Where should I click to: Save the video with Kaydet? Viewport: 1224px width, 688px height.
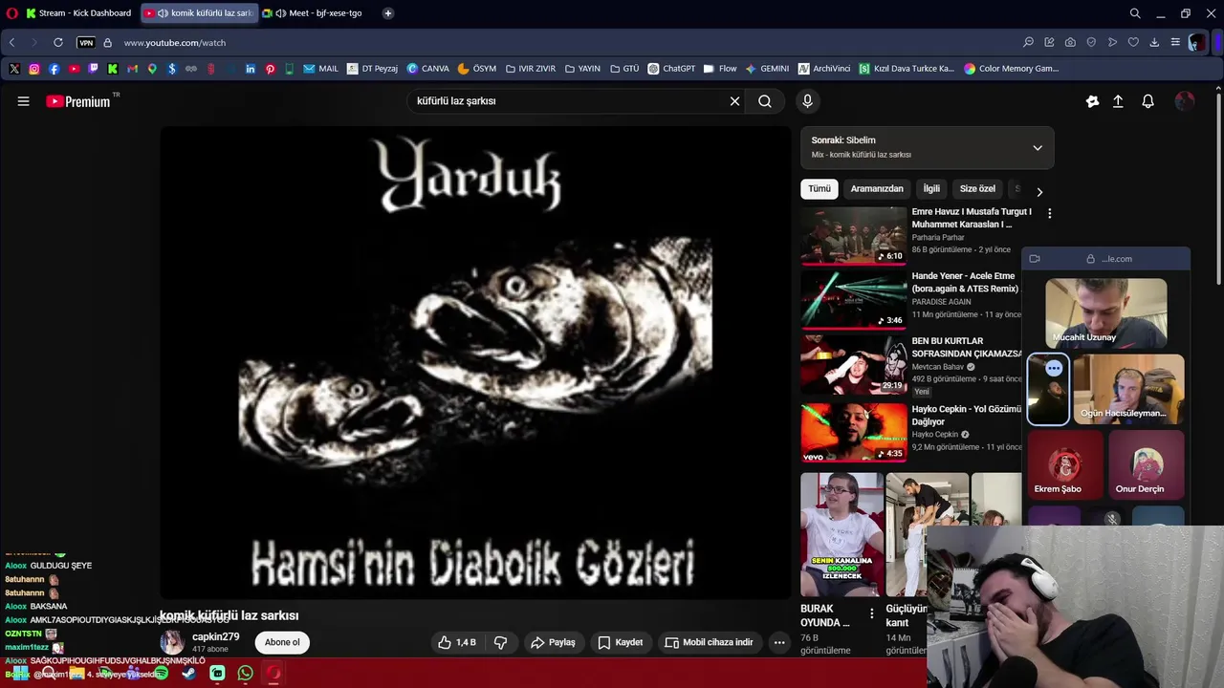click(x=620, y=642)
